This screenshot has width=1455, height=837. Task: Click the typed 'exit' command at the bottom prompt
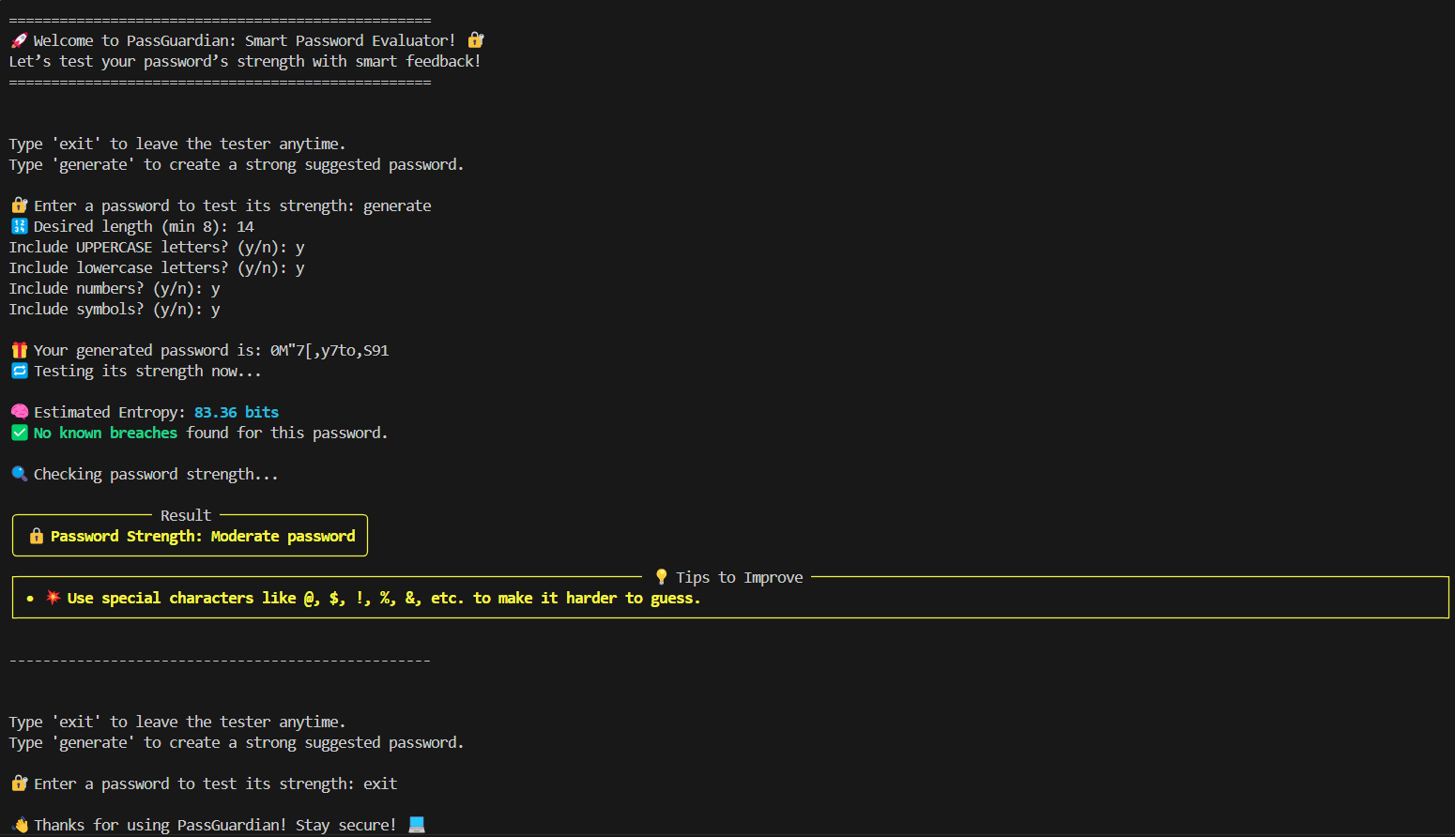tap(380, 784)
